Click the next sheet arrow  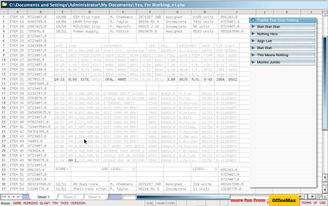tap(14, 196)
